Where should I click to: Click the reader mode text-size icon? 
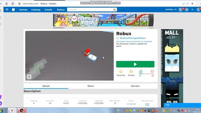[187, 4]
